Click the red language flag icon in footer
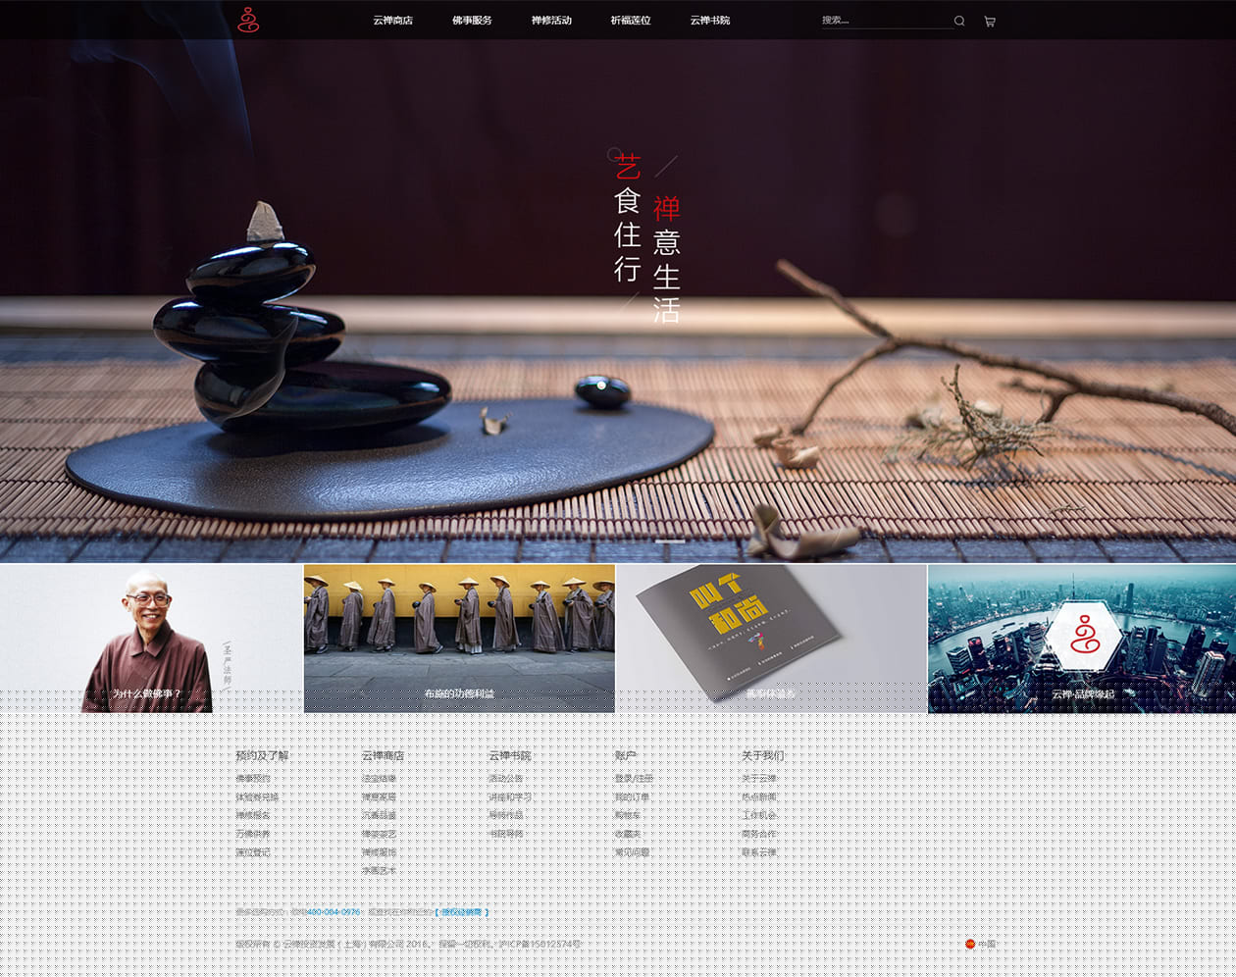1236x977 pixels. [970, 944]
